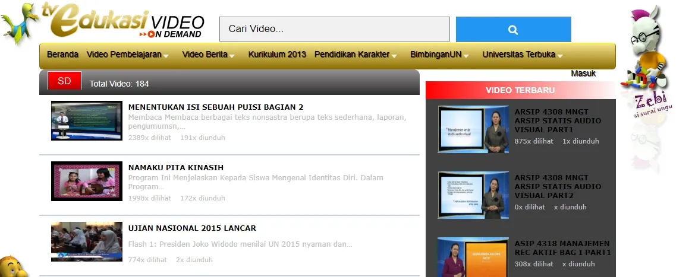
Task: Open thumbnail of Menentukan Isi Sebuah Puisi video
Action: click(x=87, y=120)
